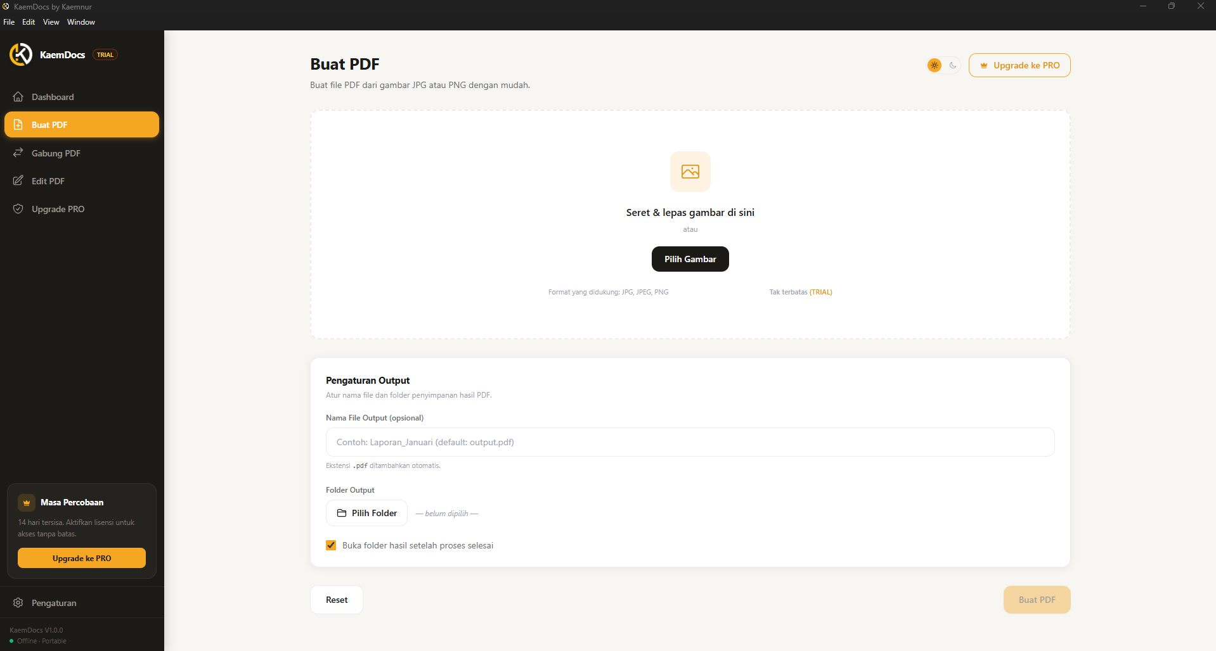Viewport: 1216px width, 651px height.
Task: Open Edit PDF pencil icon
Action: click(18, 180)
